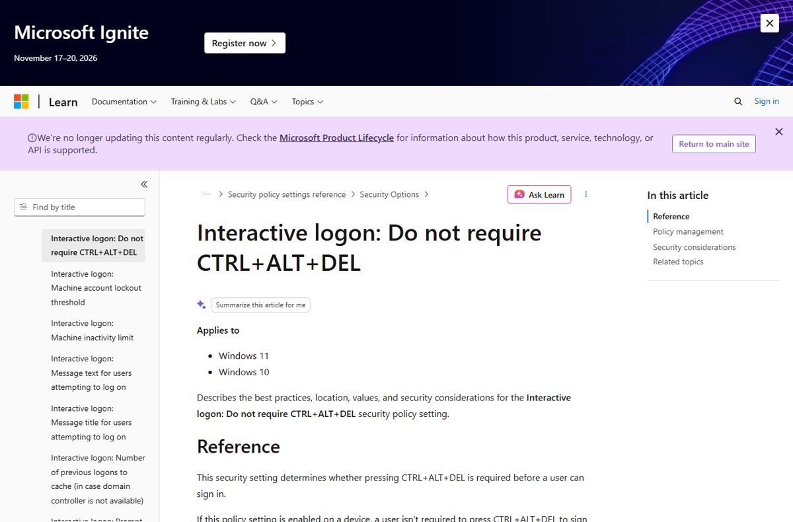Click the Register now button

click(245, 43)
